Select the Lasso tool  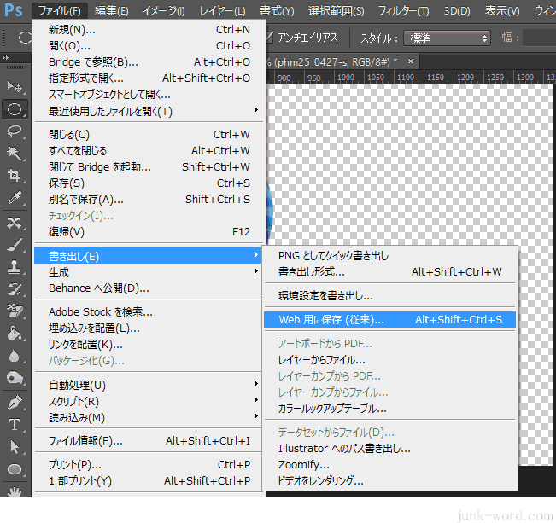[x=15, y=131]
